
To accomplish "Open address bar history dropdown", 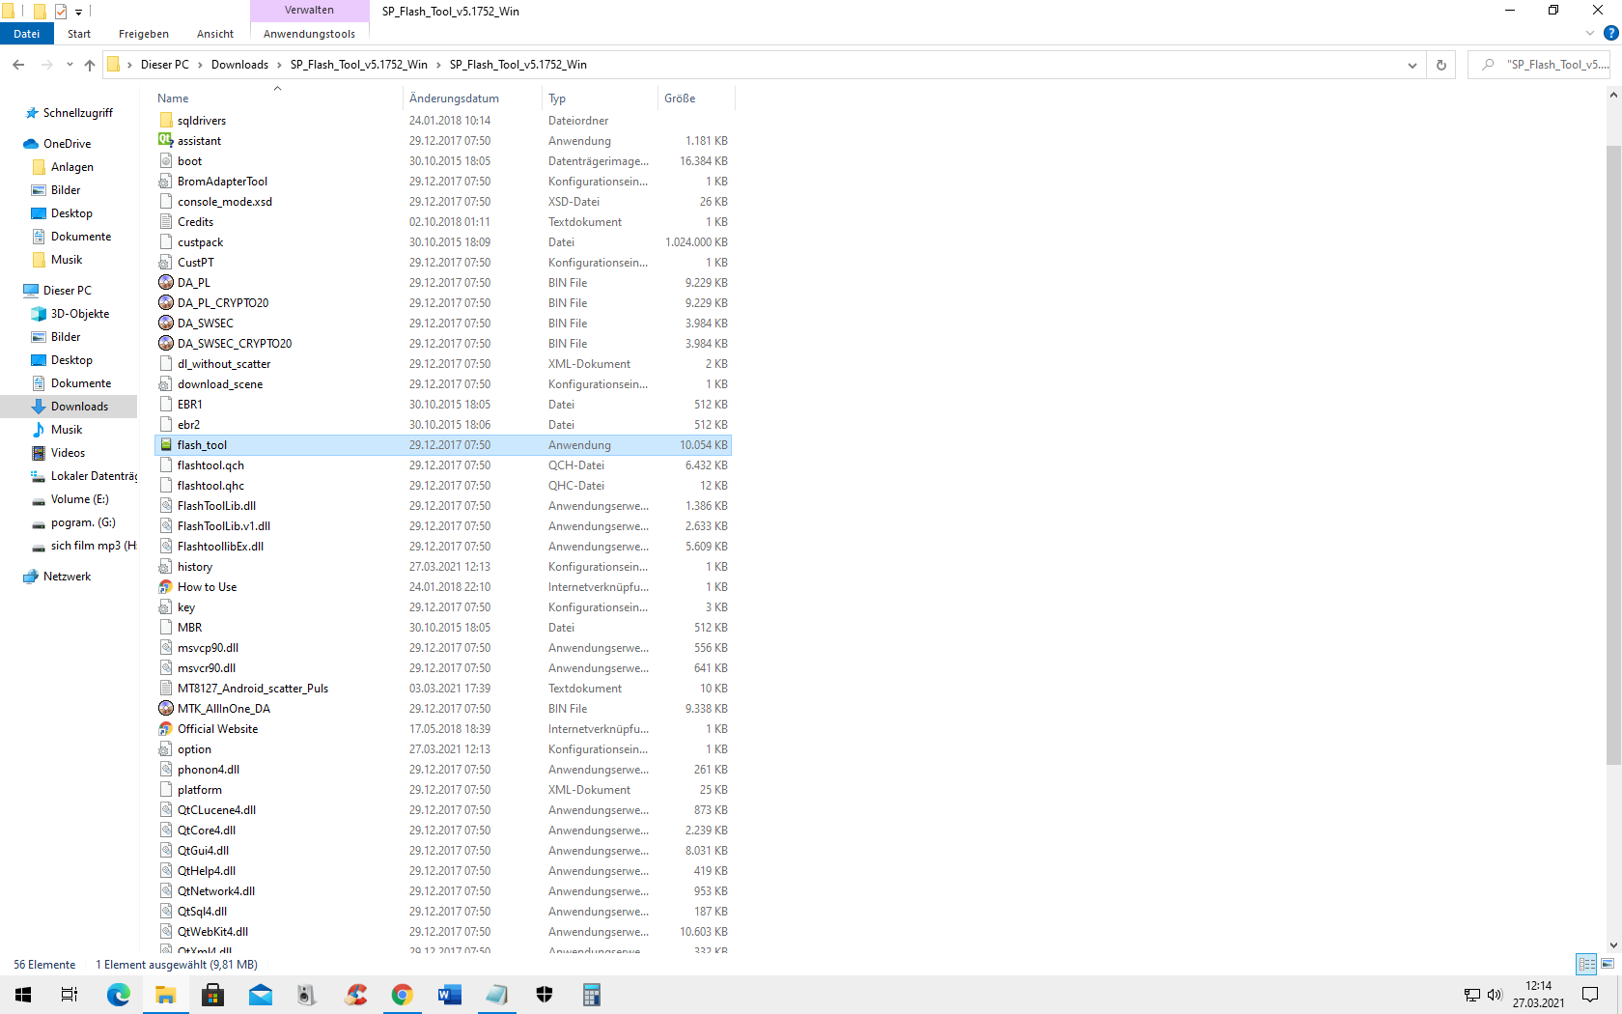I will [x=1412, y=65].
